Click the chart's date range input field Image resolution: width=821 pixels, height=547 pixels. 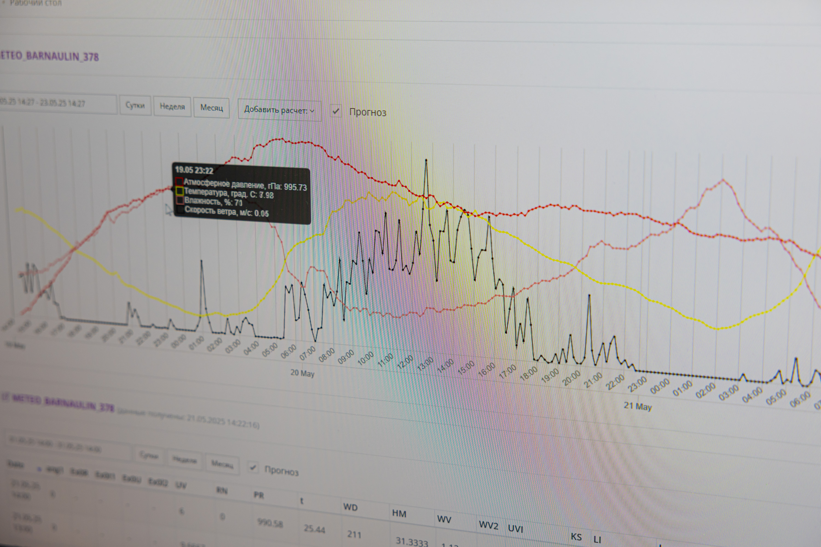coord(52,103)
